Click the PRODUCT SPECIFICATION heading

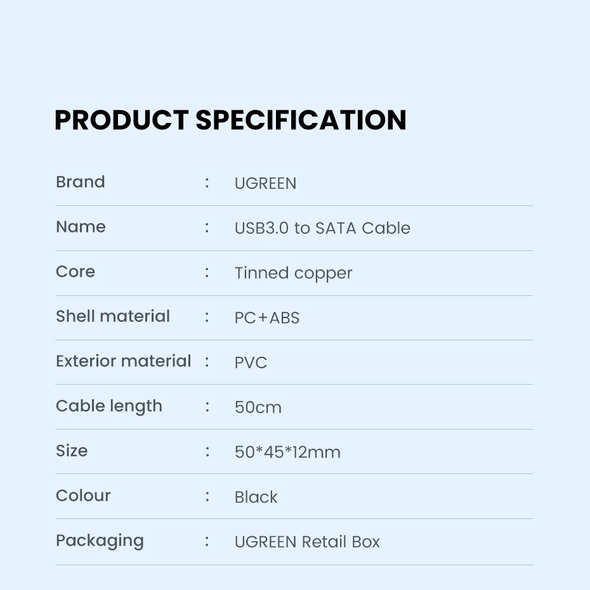(x=230, y=120)
